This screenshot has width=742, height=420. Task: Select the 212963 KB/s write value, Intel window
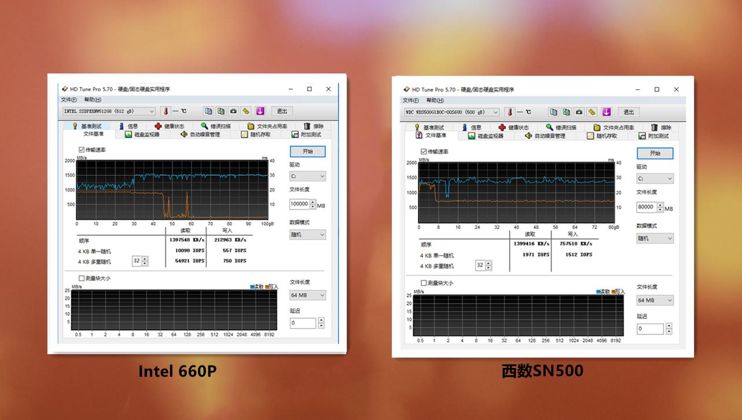point(230,240)
